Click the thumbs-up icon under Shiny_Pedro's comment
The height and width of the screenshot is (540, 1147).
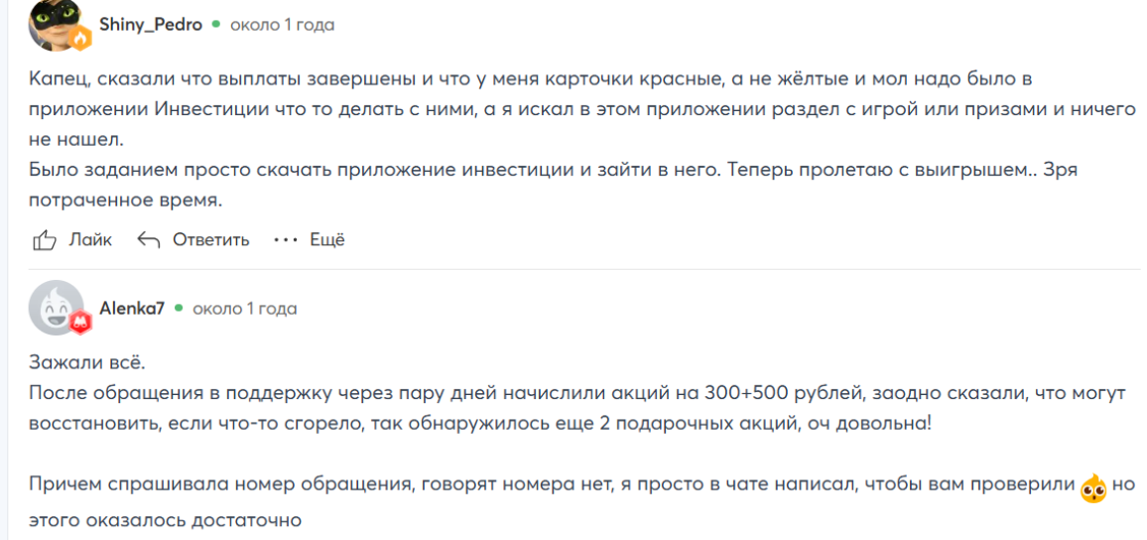(x=44, y=240)
